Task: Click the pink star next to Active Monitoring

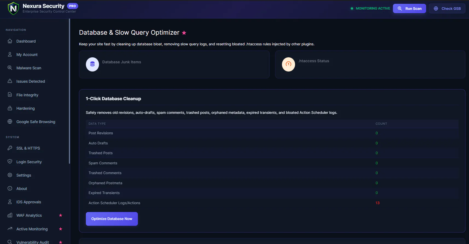Action: tap(61, 229)
